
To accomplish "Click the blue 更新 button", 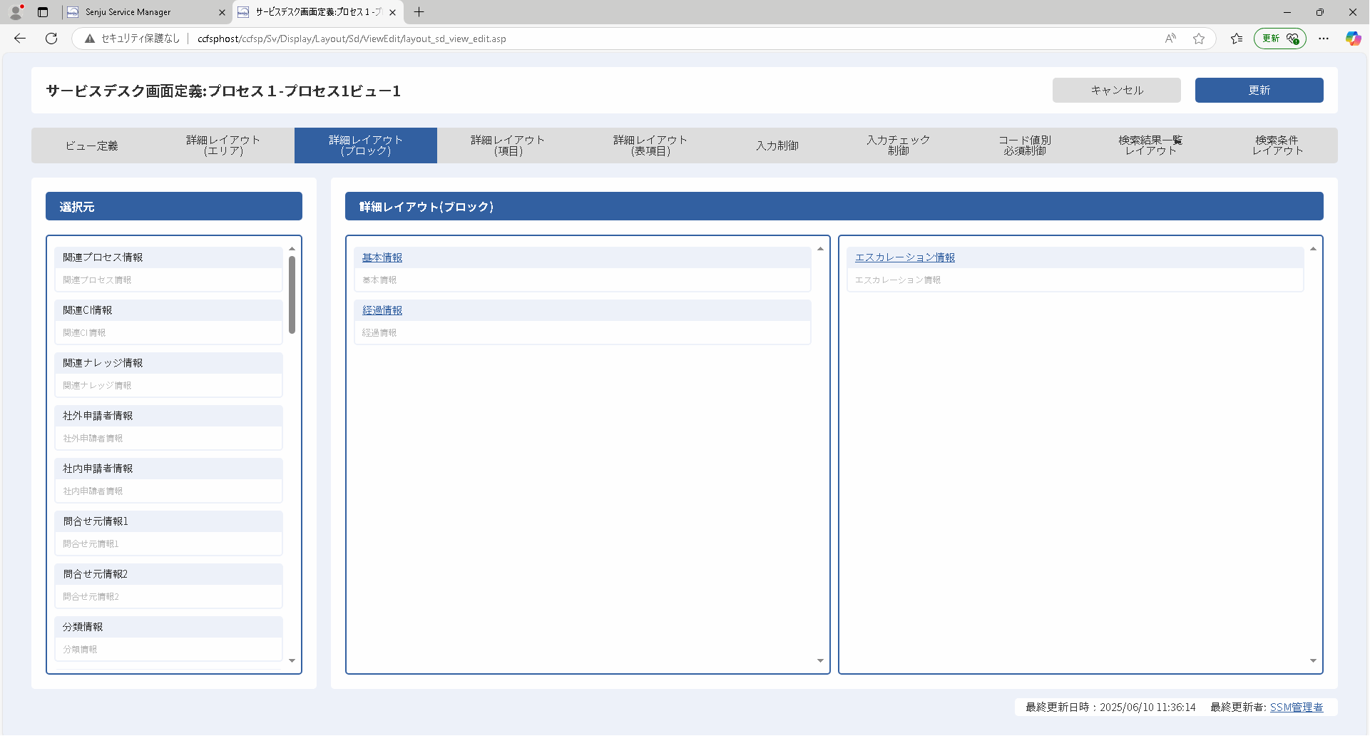I will tap(1259, 90).
